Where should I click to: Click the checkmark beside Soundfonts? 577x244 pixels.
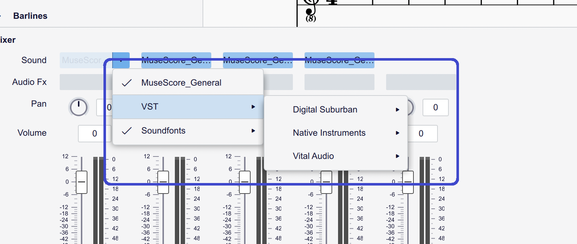[126, 131]
